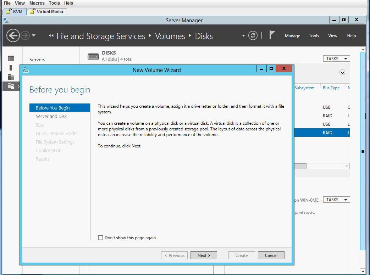Click the Virtual Media tab lock icon
The image size is (370, 275).
33,12
